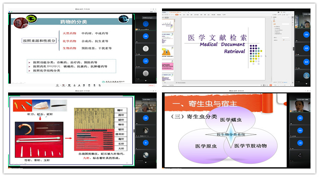Click the landscape photo avatar in top-right participant strip
The image size is (319, 177).
click(x=306, y=75)
